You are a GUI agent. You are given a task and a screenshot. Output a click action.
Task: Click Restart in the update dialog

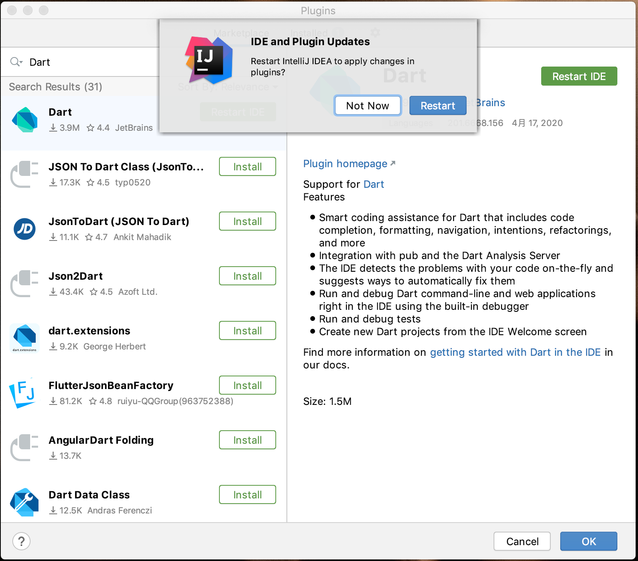pos(438,106)
